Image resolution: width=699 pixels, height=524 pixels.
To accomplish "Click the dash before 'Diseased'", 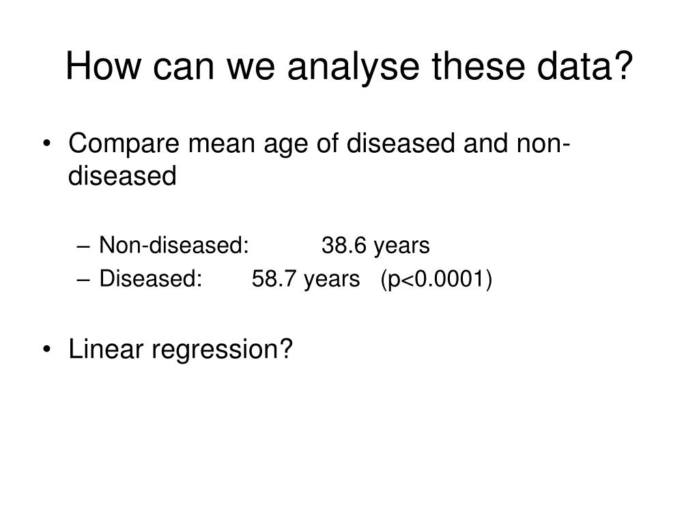I will pos(84,280).
